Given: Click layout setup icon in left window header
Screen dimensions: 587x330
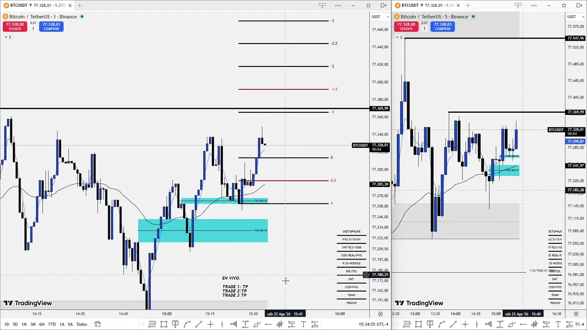Looking at the screenshot, I should 322,5.
